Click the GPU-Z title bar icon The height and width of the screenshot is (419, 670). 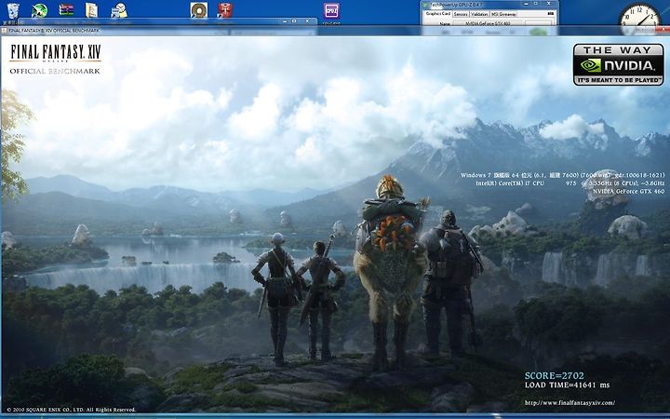[425, 5]
